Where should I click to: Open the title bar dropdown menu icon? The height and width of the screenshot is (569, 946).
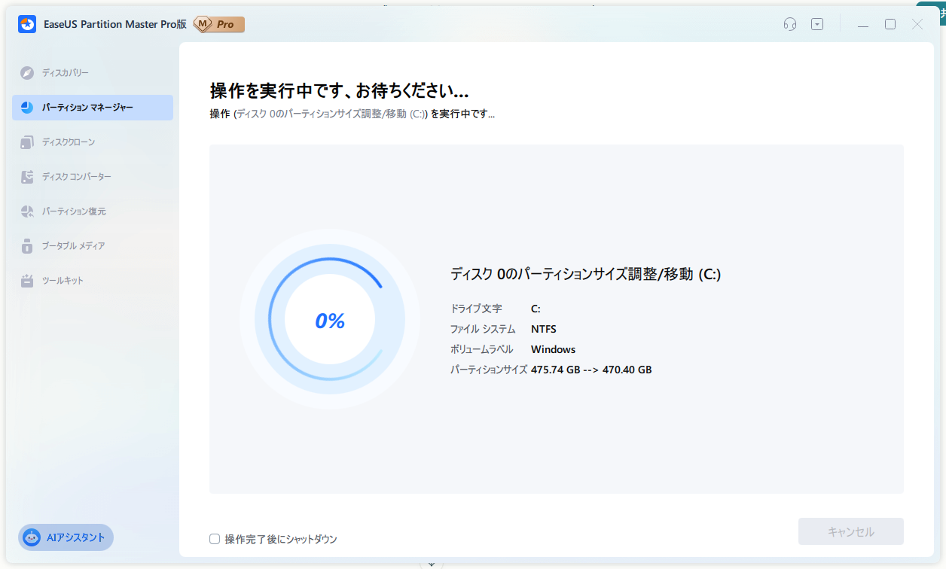click(817, 24)
